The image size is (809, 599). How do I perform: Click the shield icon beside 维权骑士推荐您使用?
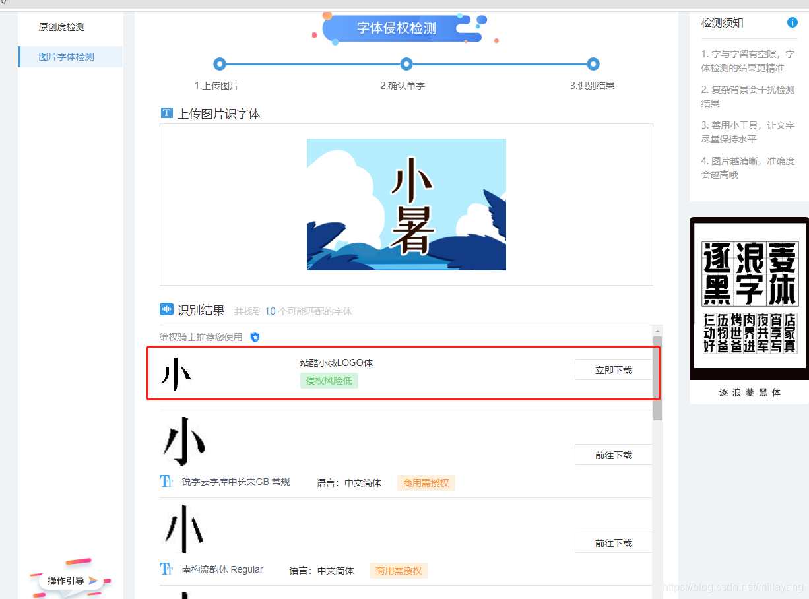click(x=255, y=337)
